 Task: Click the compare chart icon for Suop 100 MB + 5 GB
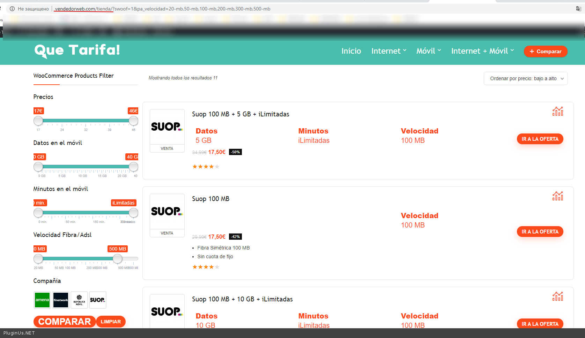pyautogui.click(x=558, y=112)
